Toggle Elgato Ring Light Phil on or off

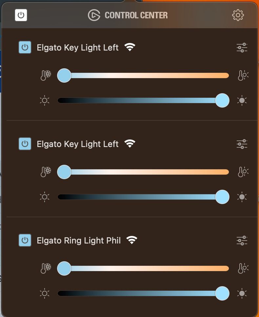coord(24,240)
